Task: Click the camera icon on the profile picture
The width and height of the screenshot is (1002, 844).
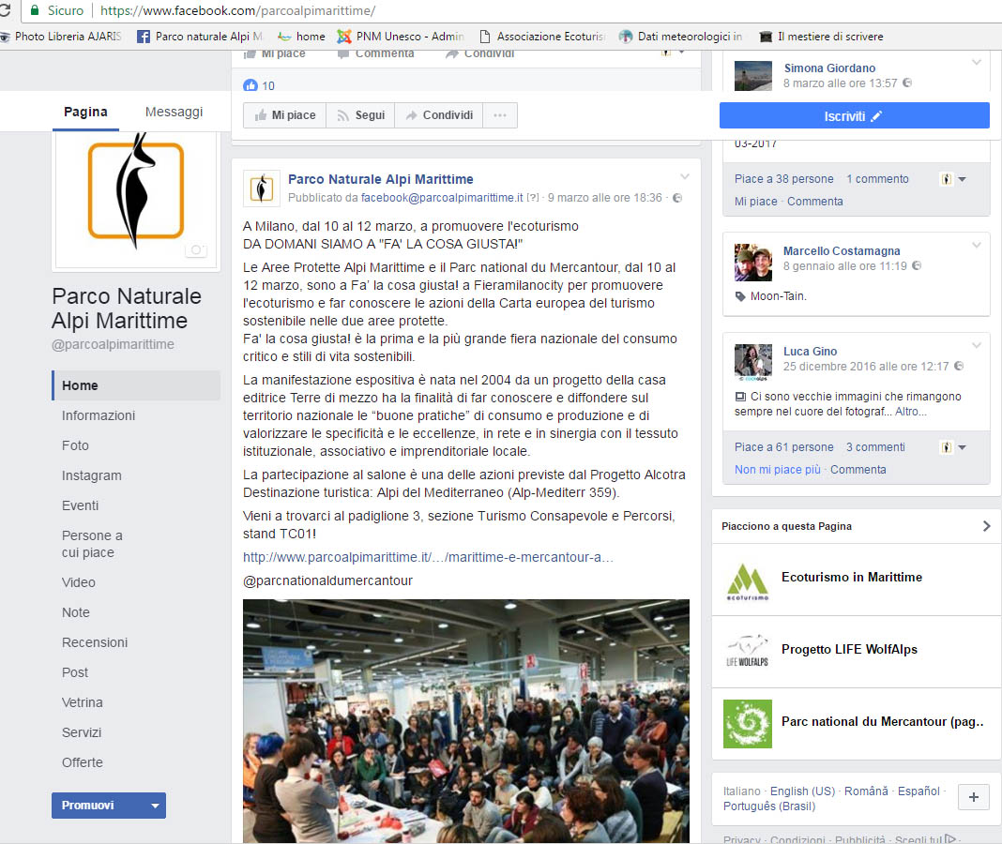Action: tap(196, 249)
